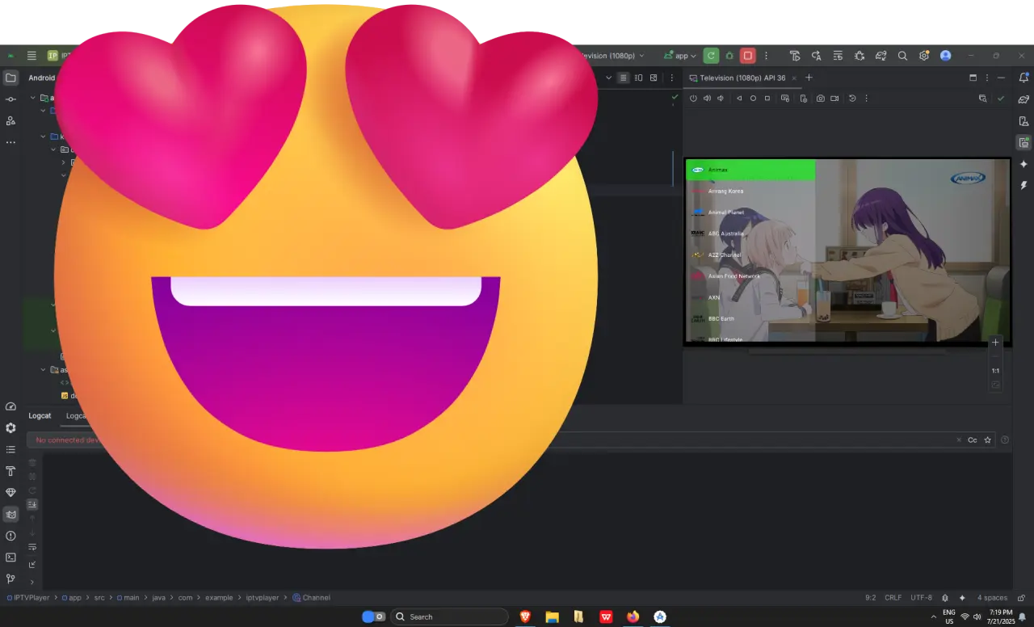
Task: Click IPTVPlayer breadcrumb in navigation bar
Action: (x=28, y=598)
